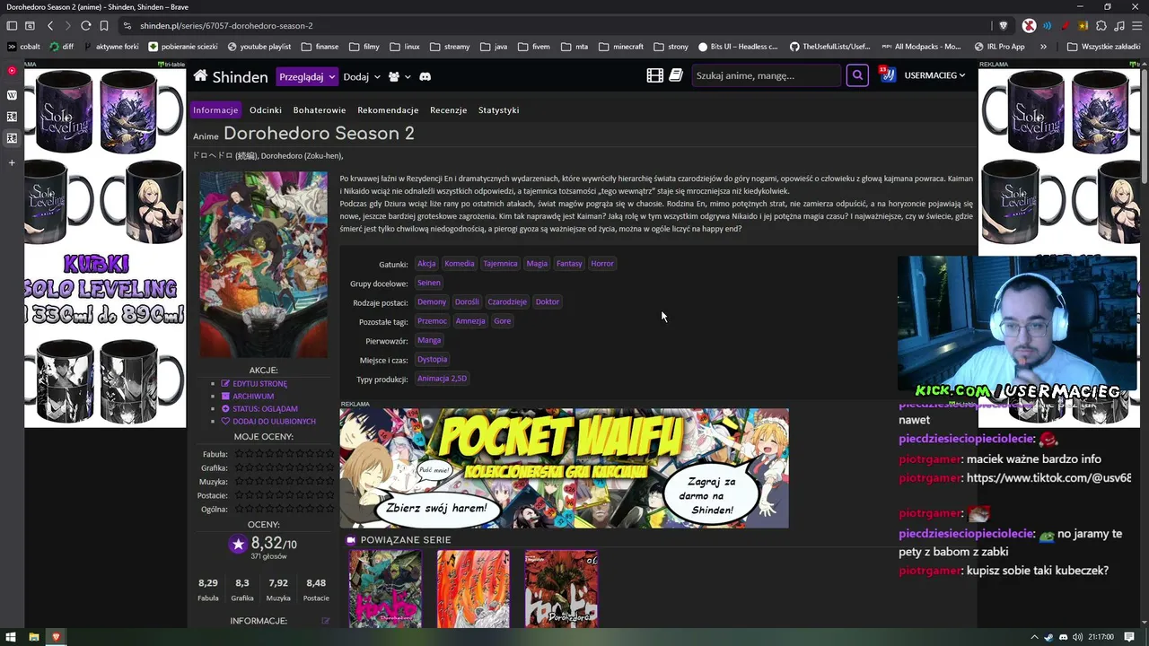Open the Statystyki tab
Image resolution: width=1149 pixels, height=646 pixels.
tap(499, 110)
